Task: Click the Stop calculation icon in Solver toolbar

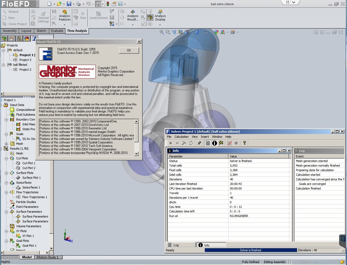Action: pyautogui.click(x=171, y=143)
